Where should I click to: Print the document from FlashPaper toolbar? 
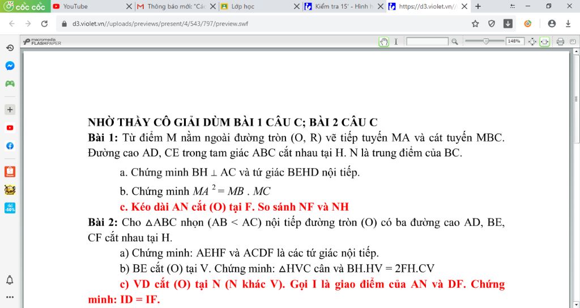coord(560,42)
